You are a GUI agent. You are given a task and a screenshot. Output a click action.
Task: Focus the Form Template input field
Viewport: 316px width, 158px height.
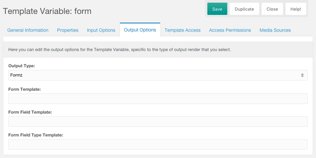158,99
